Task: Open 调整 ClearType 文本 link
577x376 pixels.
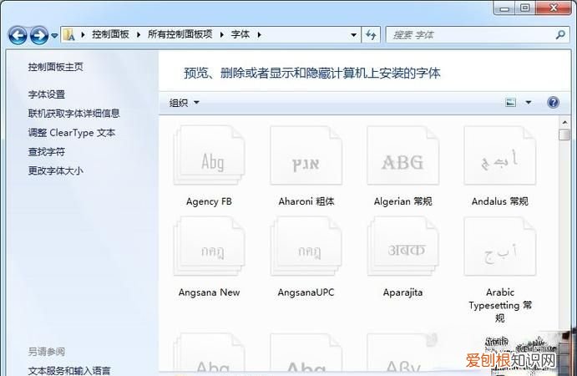Action: tap(72, 133)
